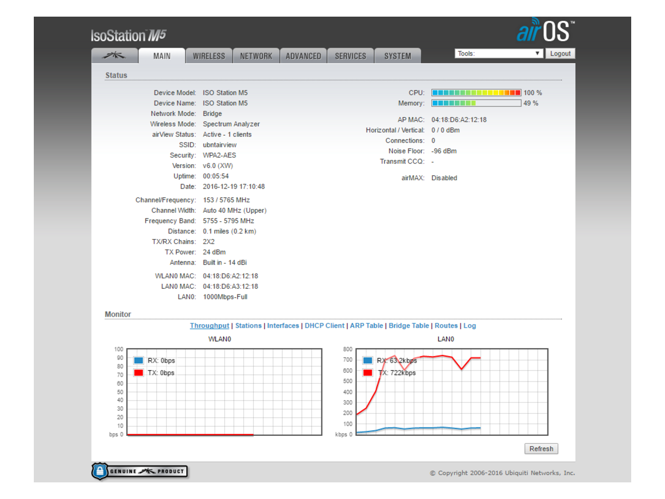
Task: Click the Uptime value 00:05:54
Action: point(216,176)
